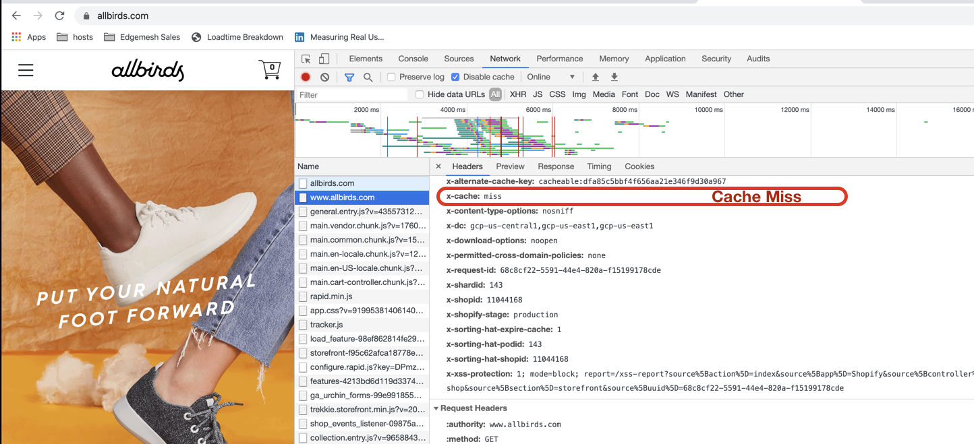Select the rapid.min.js request

point(362,296)
